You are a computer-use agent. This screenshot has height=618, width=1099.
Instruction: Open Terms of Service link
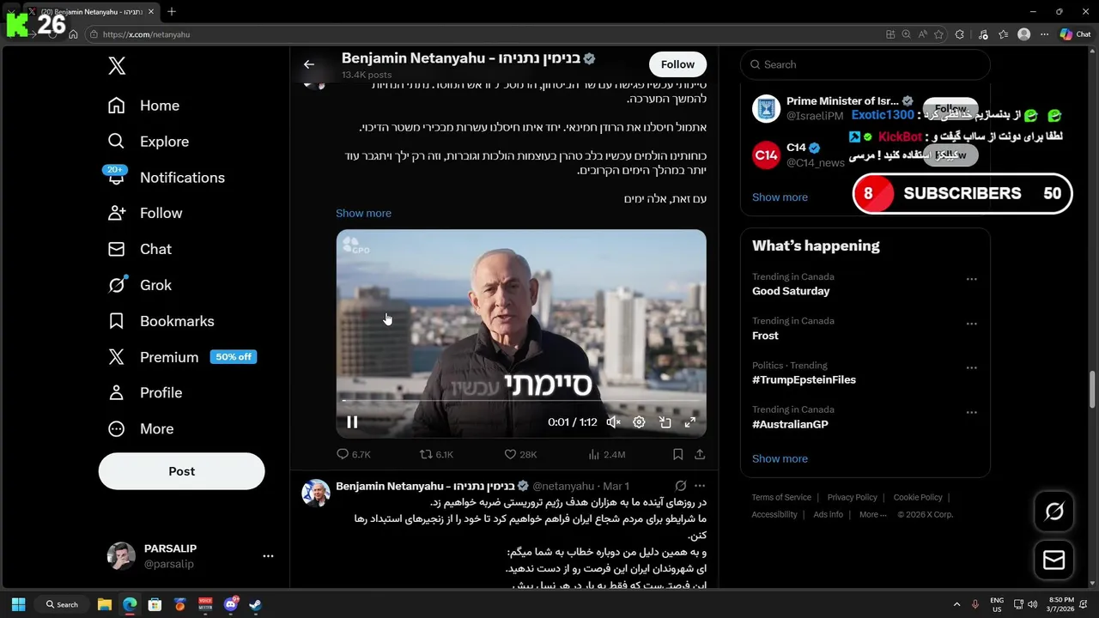click(x=781, y=497)
